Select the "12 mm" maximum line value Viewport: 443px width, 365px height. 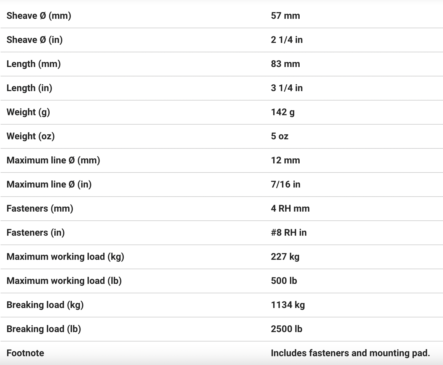(x=285, y=160)
